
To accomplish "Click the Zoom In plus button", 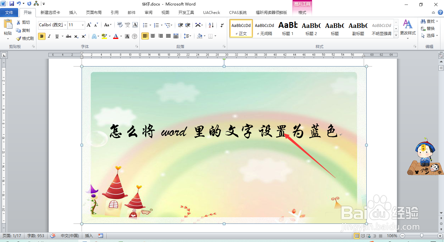I will pos(440,236).
